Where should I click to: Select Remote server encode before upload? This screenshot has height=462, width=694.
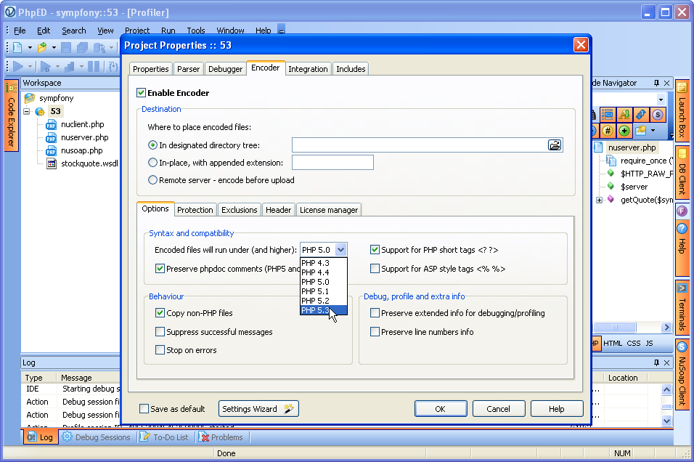(x=152, y=180)
